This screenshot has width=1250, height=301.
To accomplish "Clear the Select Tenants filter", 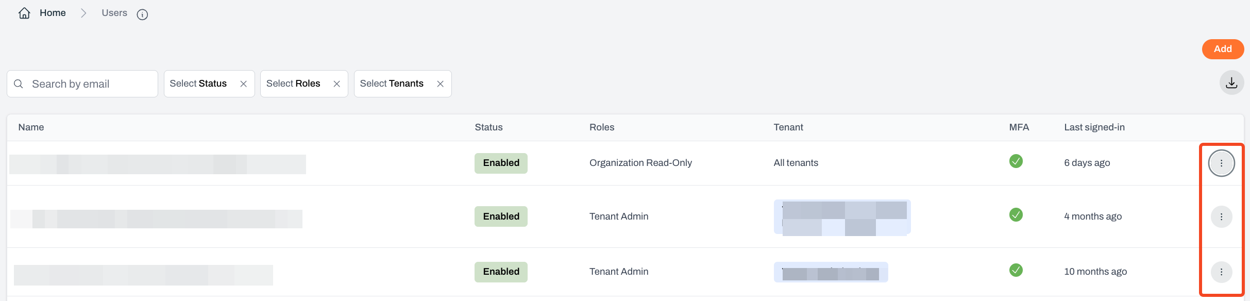I will click(441, 84).
